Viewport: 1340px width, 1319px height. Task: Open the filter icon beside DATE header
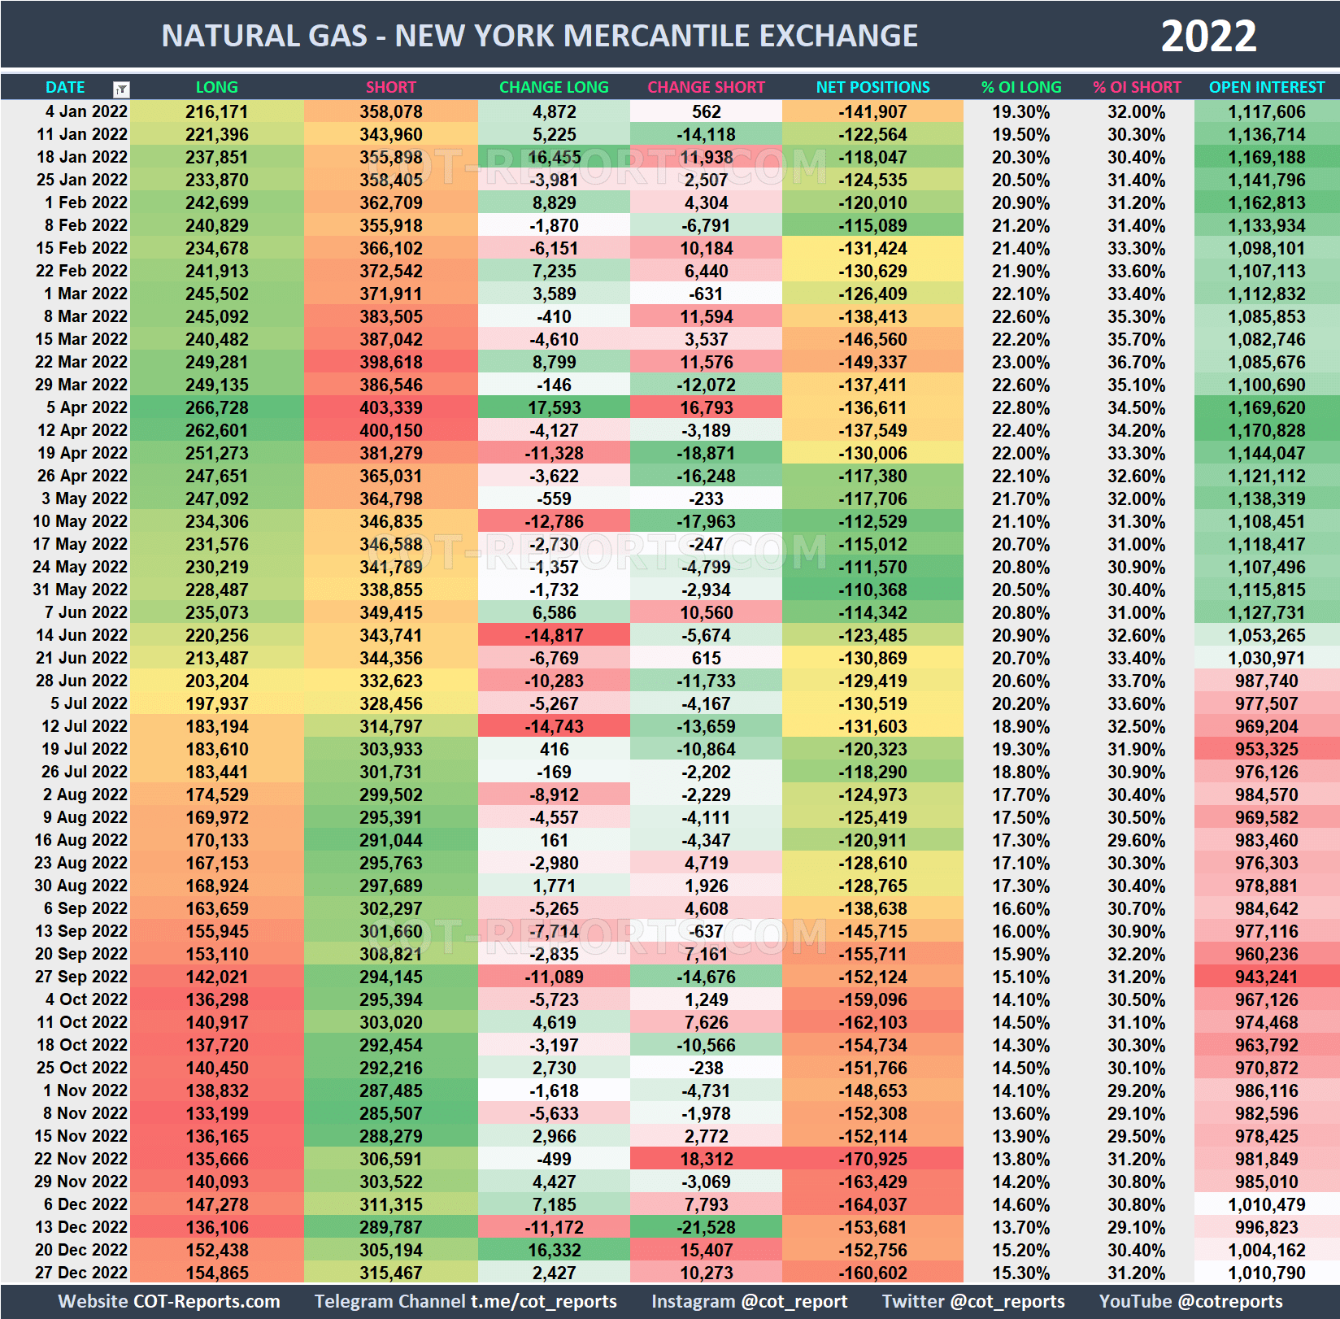[120, 87]
